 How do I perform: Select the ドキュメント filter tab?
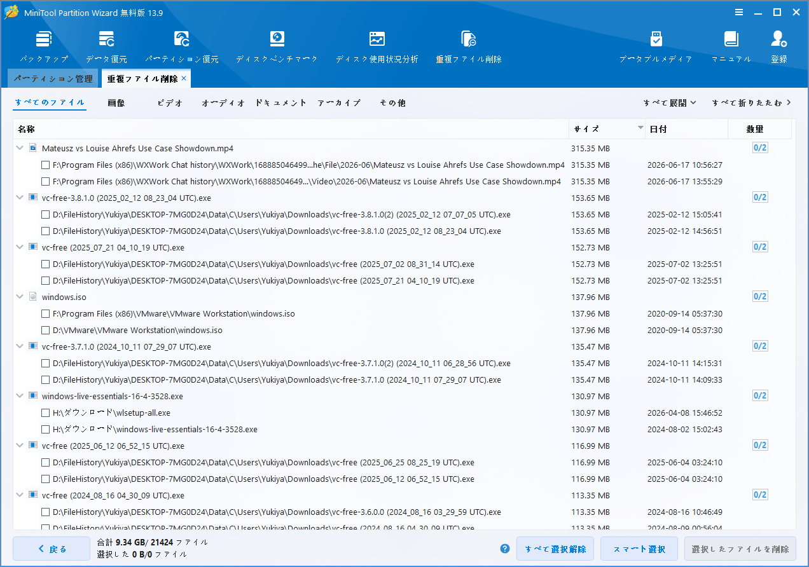281,102
